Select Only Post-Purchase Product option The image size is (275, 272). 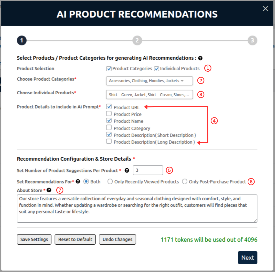tap(185, 182)
